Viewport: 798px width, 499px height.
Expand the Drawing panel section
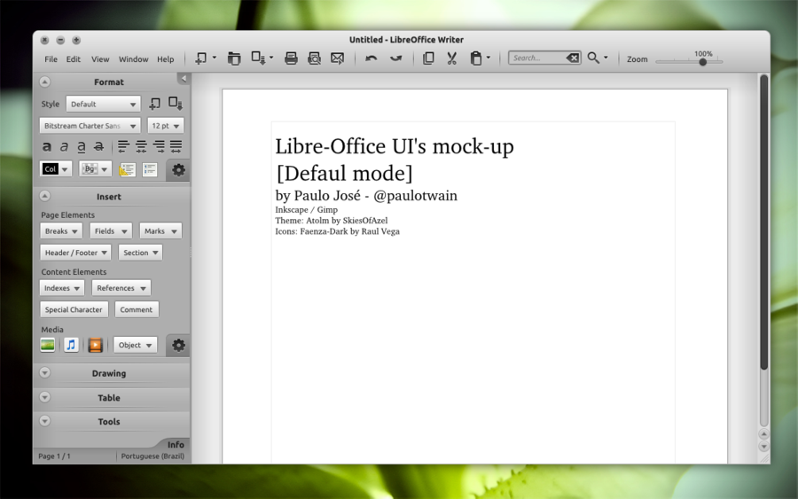pos(109,373)
